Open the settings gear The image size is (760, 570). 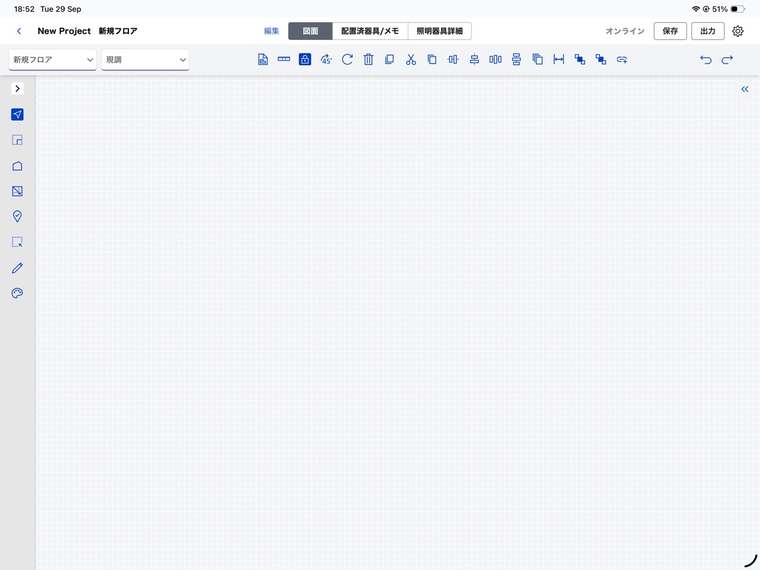pos(738,31)
